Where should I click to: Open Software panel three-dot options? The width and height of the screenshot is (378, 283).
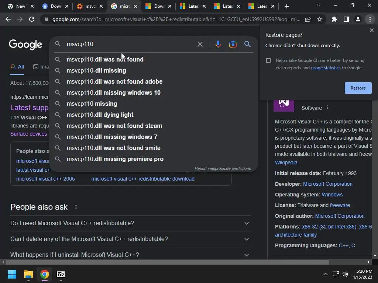pyautogui.click(x=328, y=107)
